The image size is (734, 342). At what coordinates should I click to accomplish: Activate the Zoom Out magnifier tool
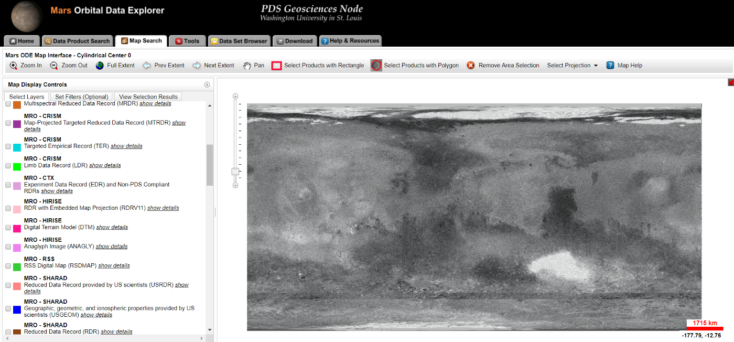point(54,66)
